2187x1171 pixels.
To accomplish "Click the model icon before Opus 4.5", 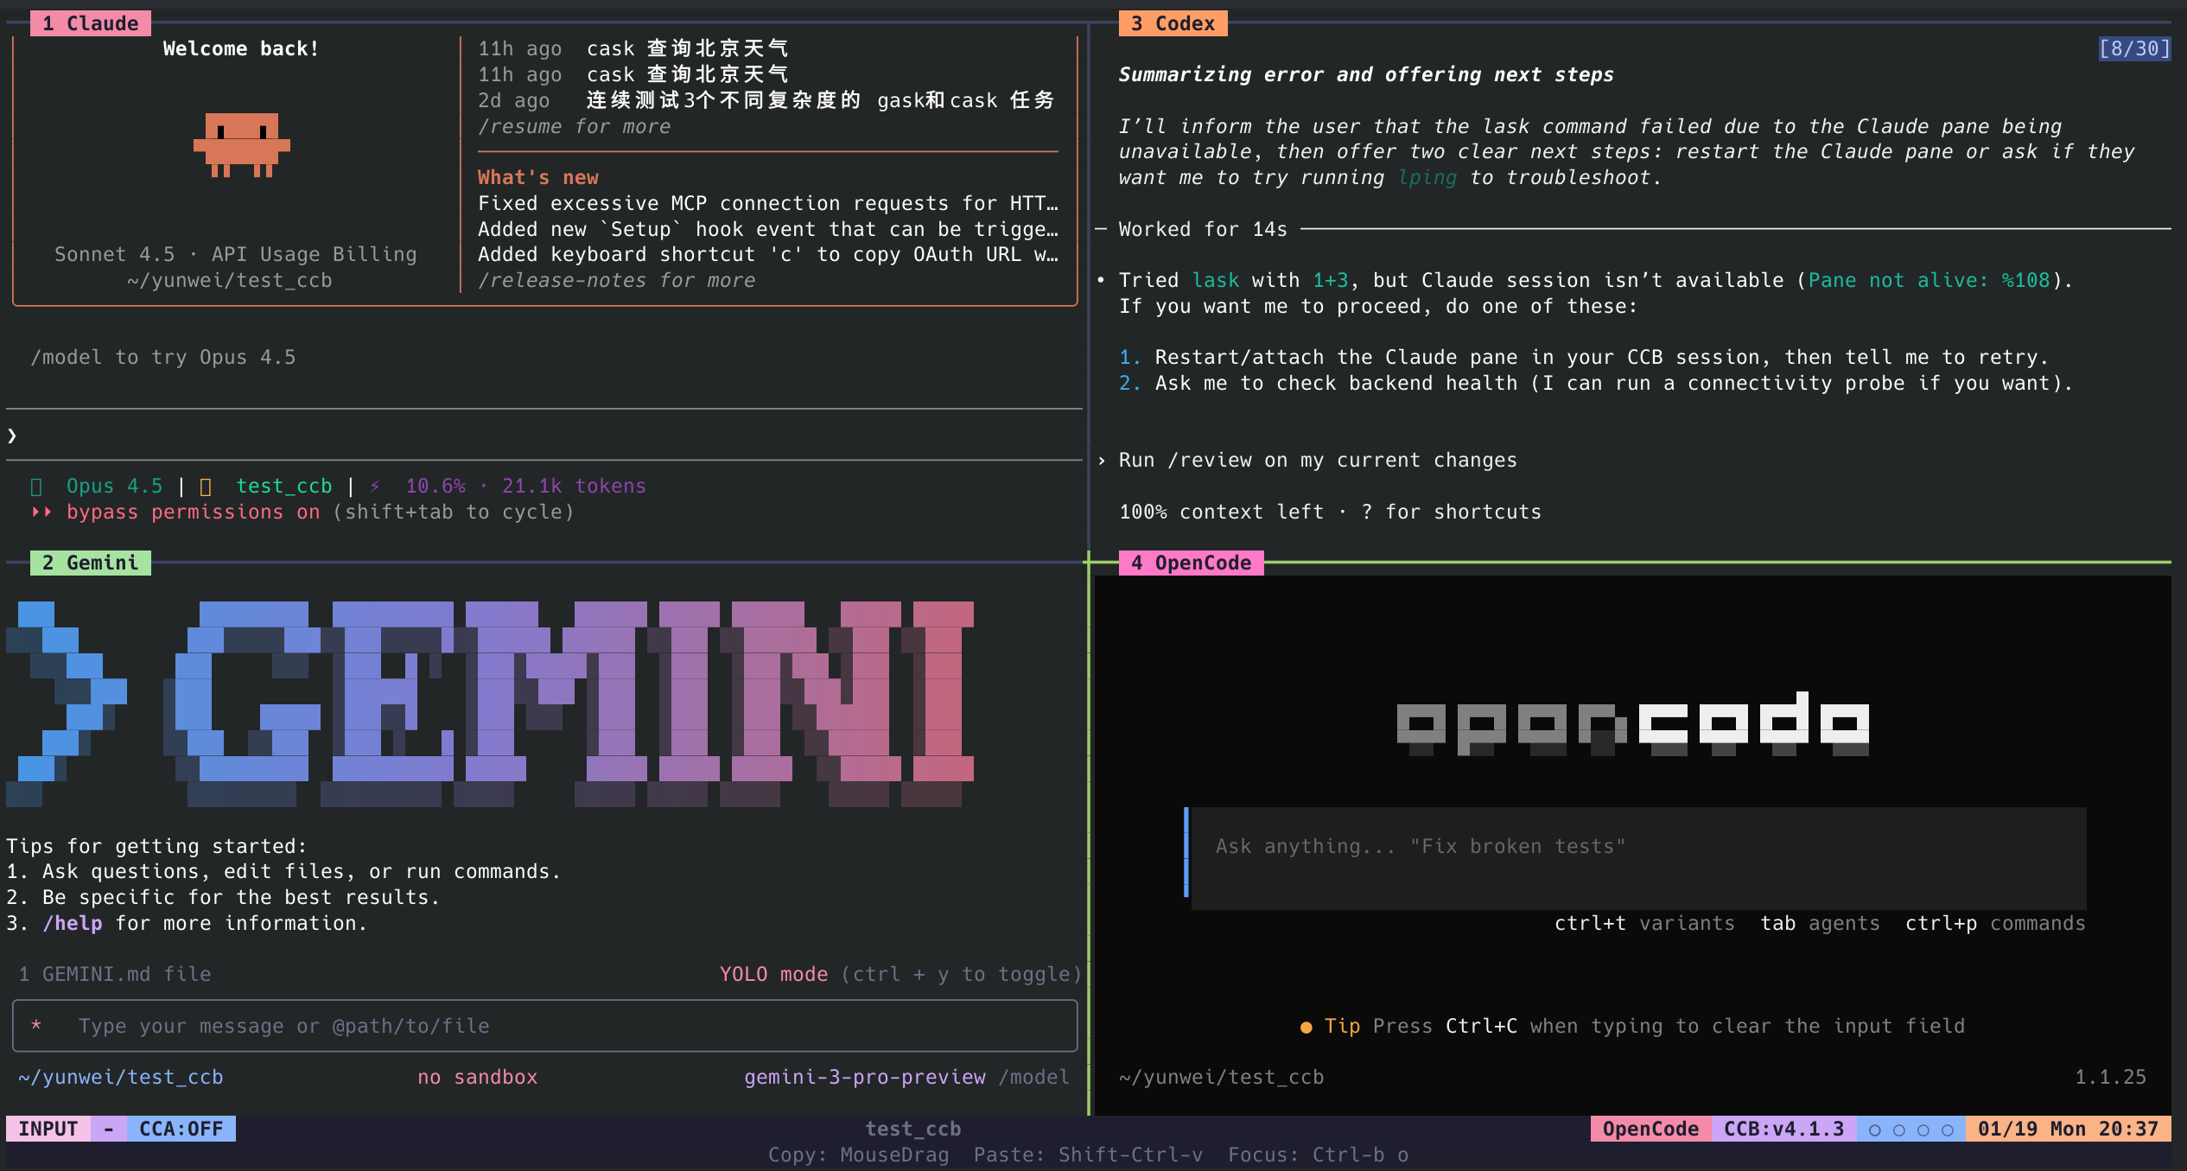I will [x=36, y=487].
